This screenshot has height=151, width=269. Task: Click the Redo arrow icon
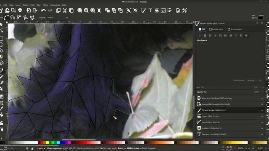point(50,10)
